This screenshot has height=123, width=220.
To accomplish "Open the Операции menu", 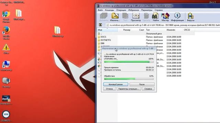I will click(x=121, y=10).
